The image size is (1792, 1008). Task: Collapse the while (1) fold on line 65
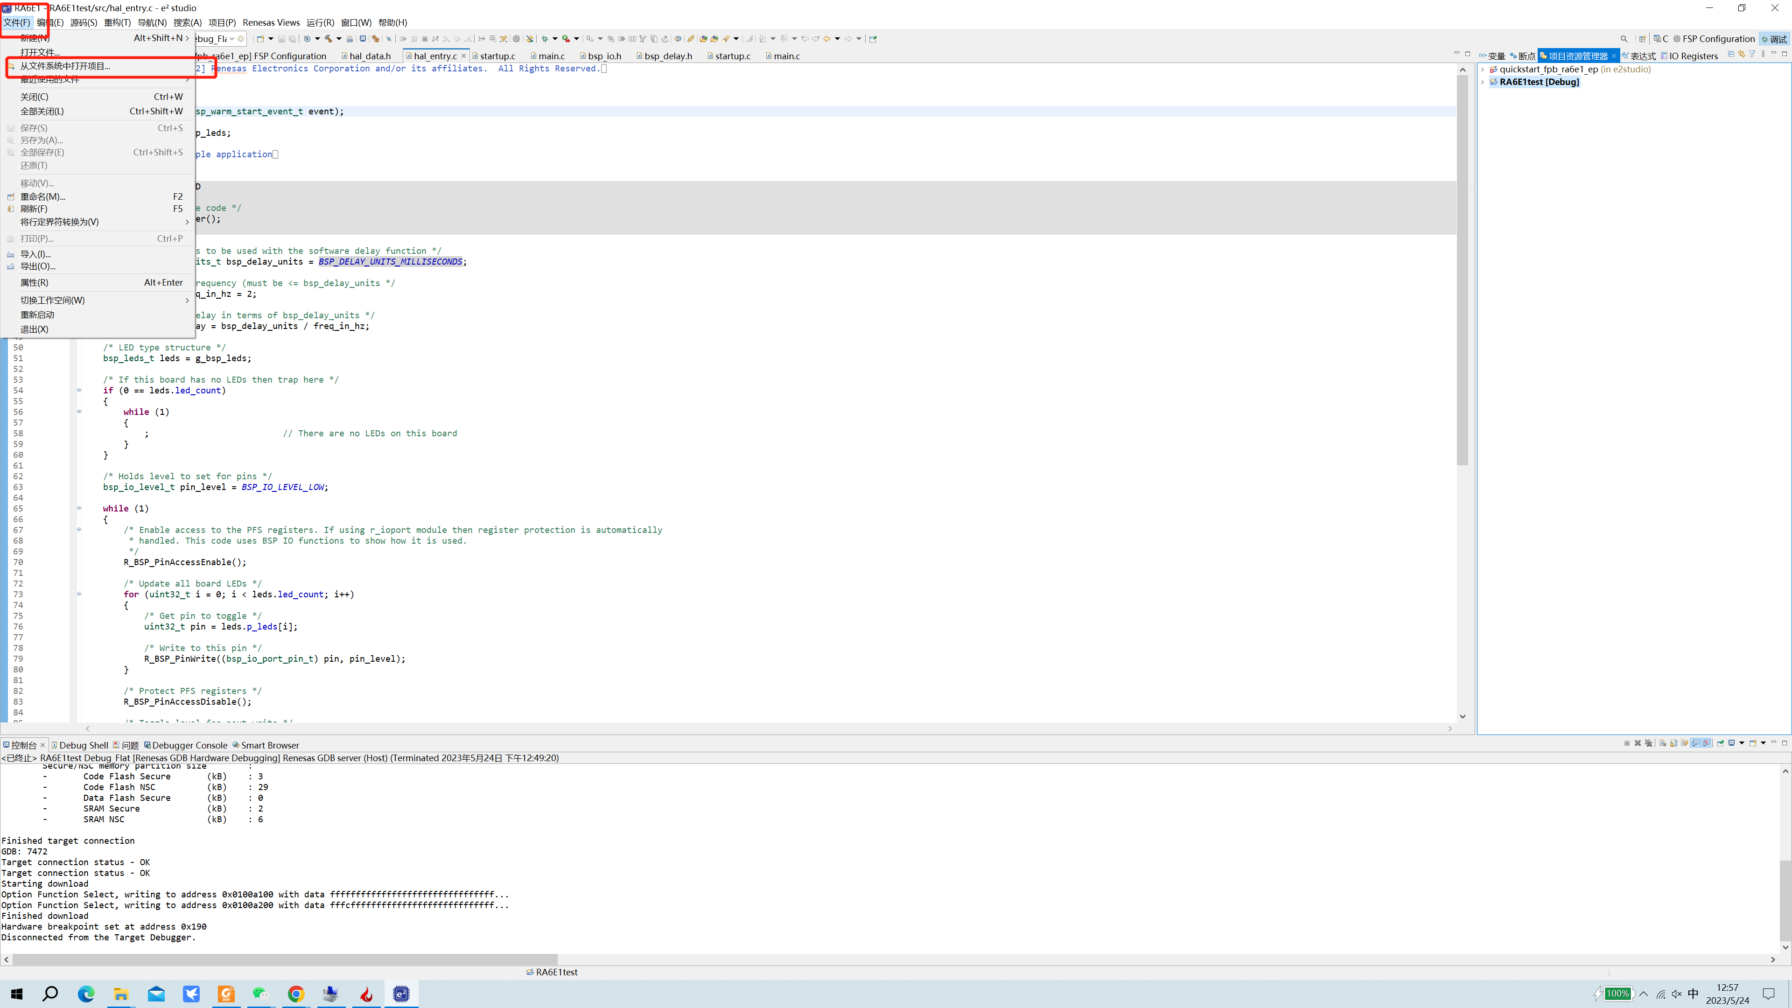[x=78, y=509]
